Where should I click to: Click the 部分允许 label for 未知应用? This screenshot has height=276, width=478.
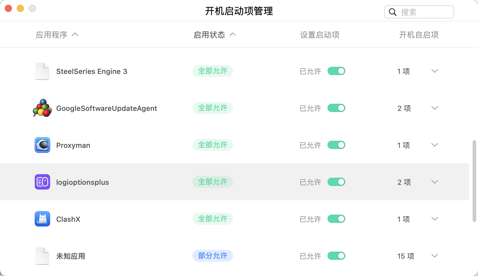click(212, 256)
